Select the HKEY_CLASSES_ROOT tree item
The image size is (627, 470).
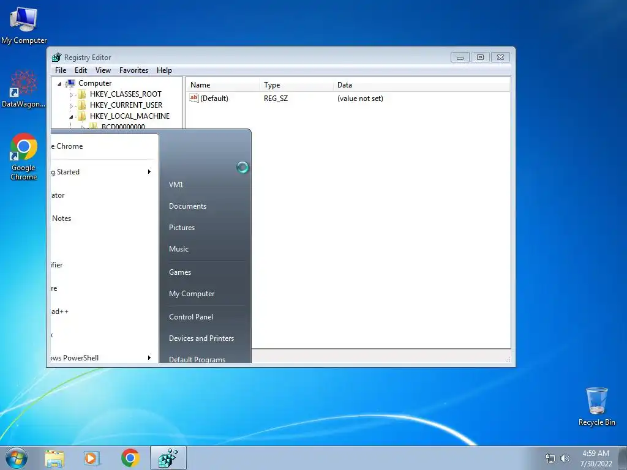pos(126,94)
